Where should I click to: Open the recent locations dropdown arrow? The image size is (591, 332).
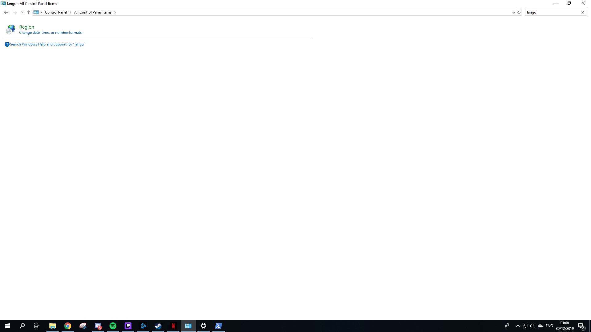pos(22,12)
